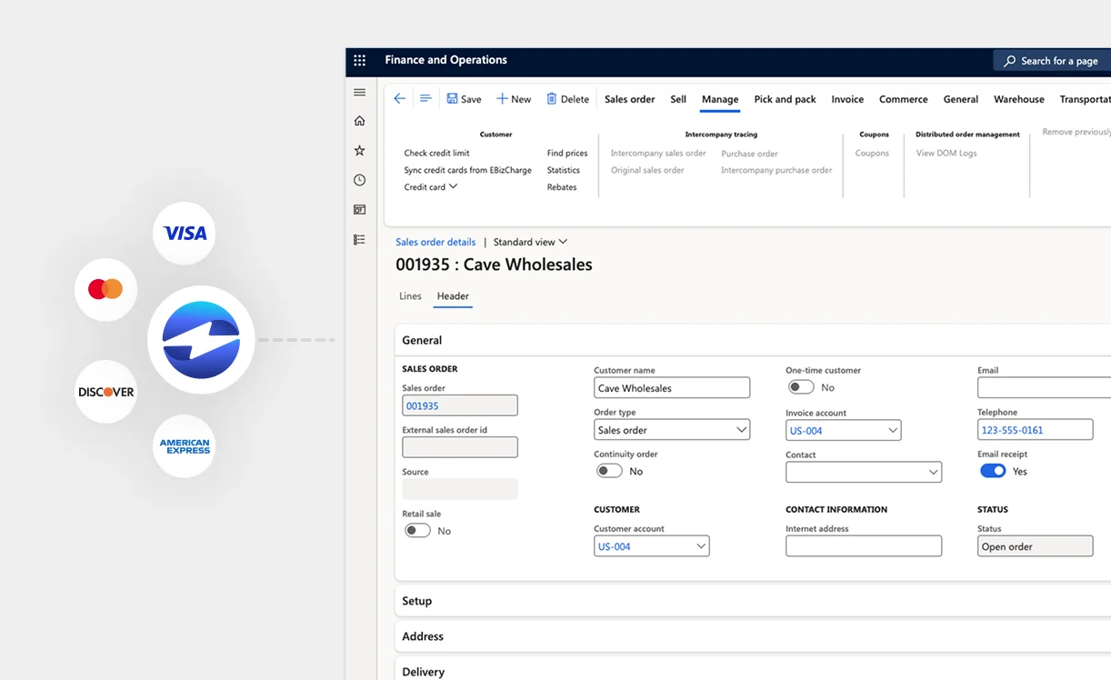Click the Save button
The height and width of the screenshot is (680, 1111).
click(464, 99)
